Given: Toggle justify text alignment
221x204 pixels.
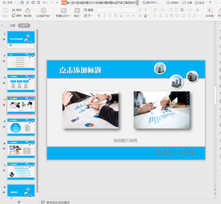Looking at the screenshot, I should click(x=172, y=15).
